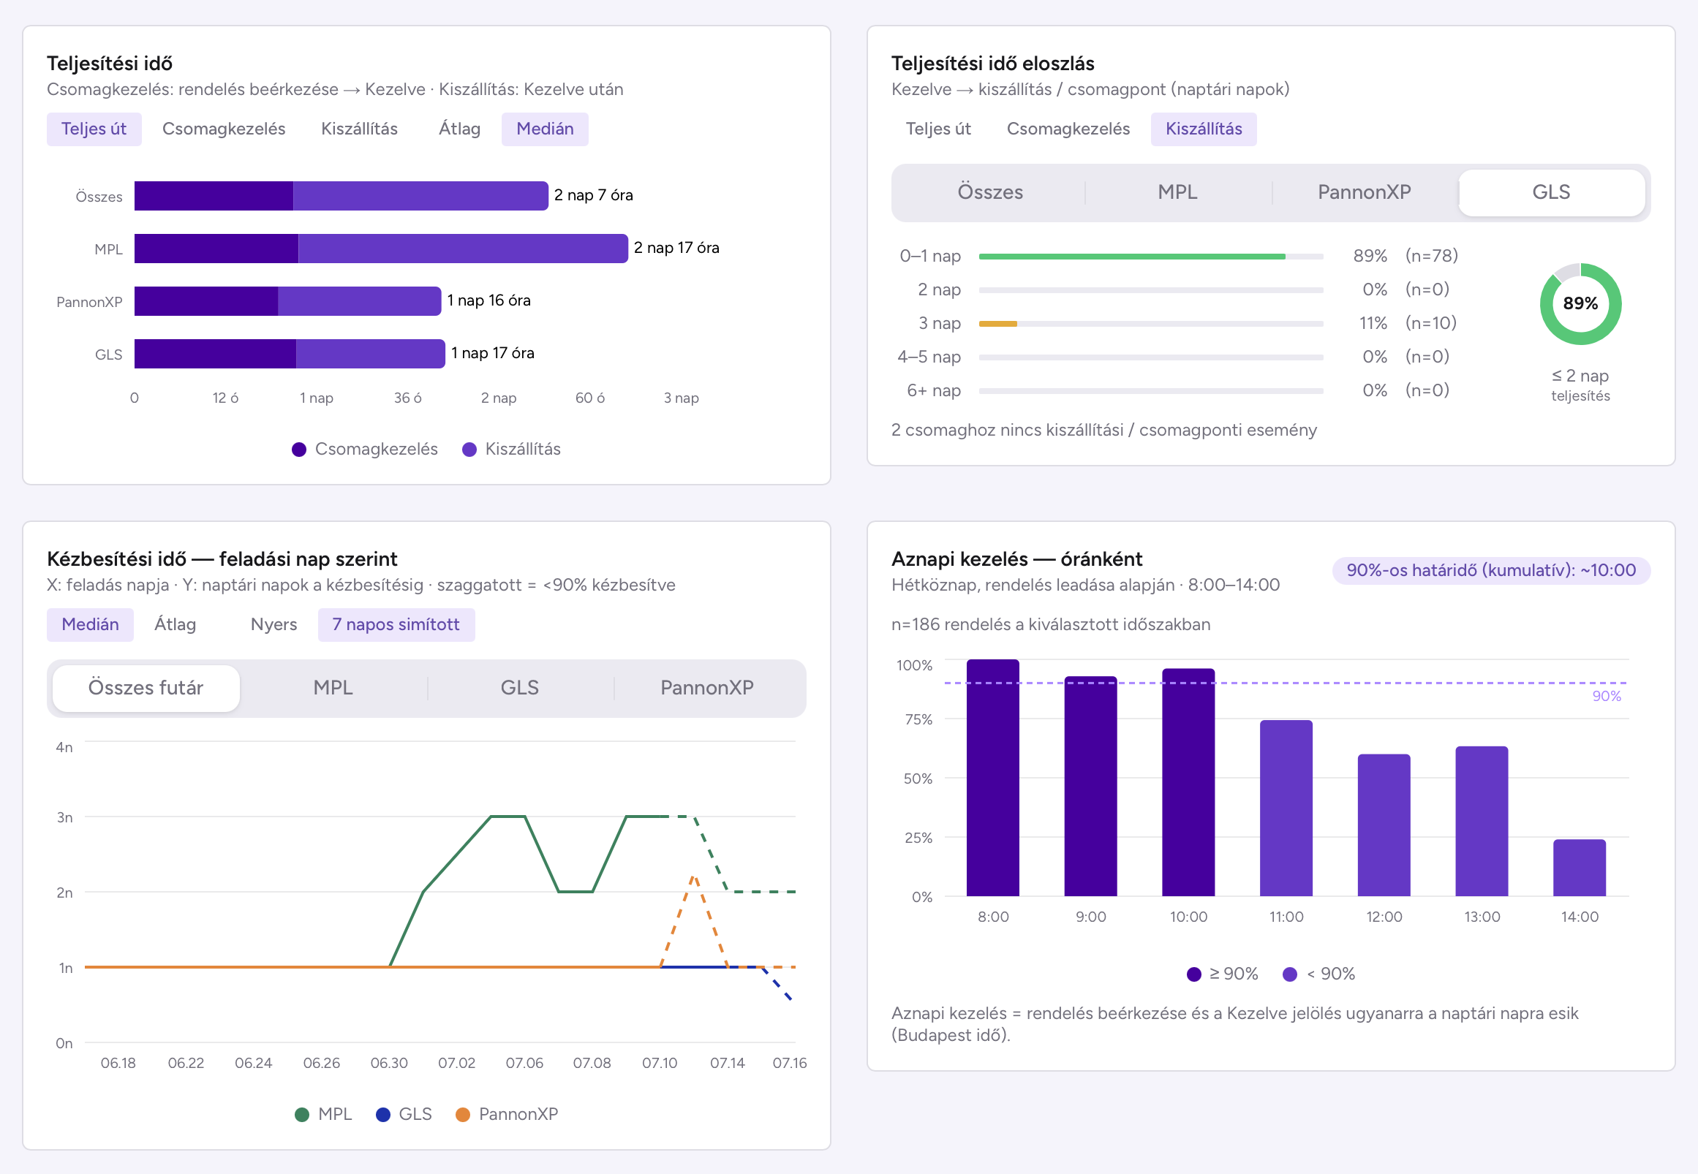Click the 9:00 bar in Aznapi kezelés chart

click(x=1090, y=787)
